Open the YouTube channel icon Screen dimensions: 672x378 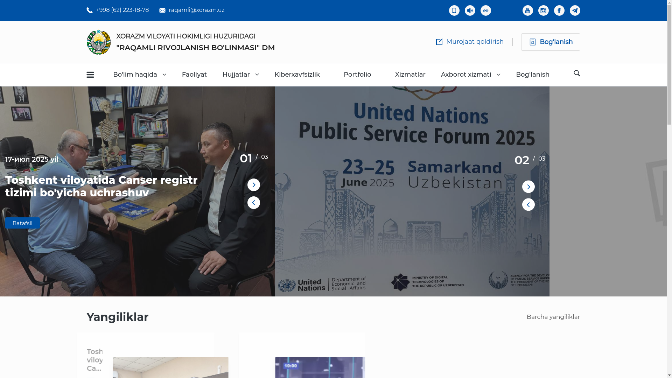point(527,10)
